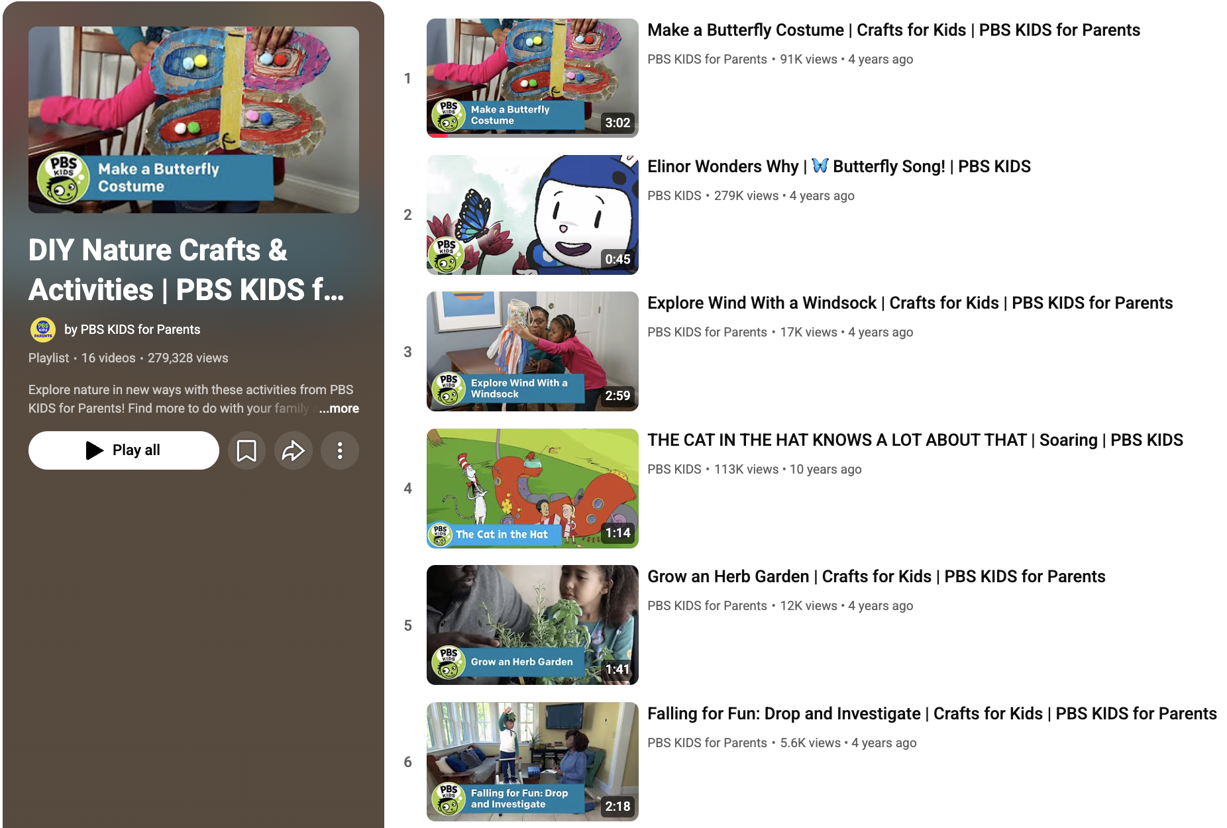The image size is (1227, 828).
Task: Open Falling for Fun: Drop and Investigate title
Action: [x=932, y=713]
